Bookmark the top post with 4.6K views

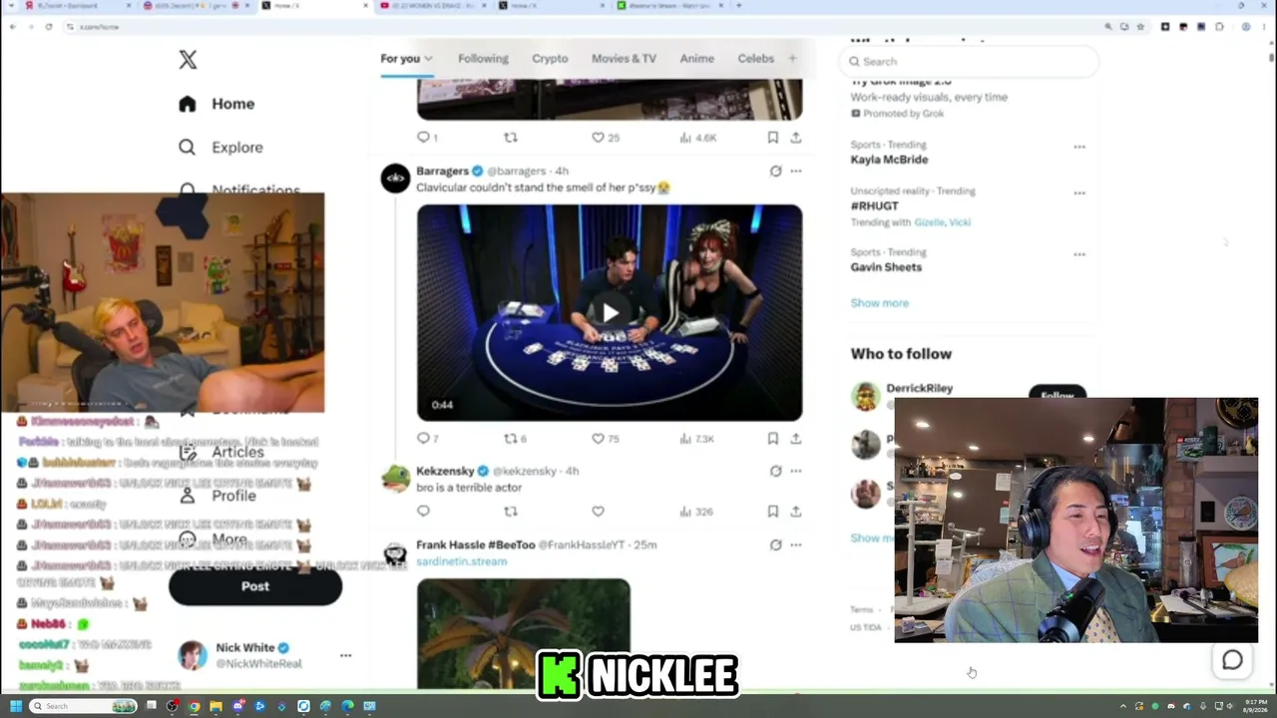[773, 137]
